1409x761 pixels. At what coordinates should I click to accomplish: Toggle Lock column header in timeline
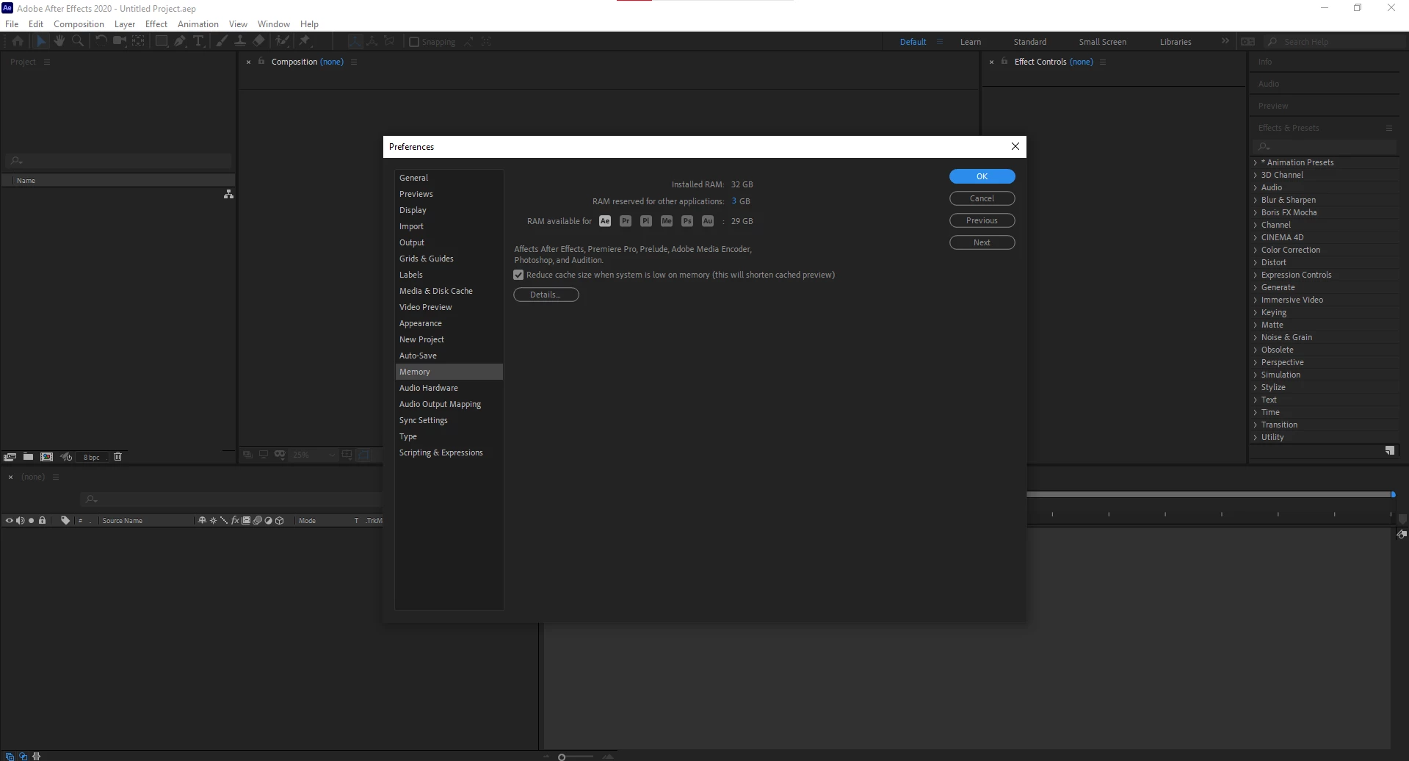pos(42,521)
